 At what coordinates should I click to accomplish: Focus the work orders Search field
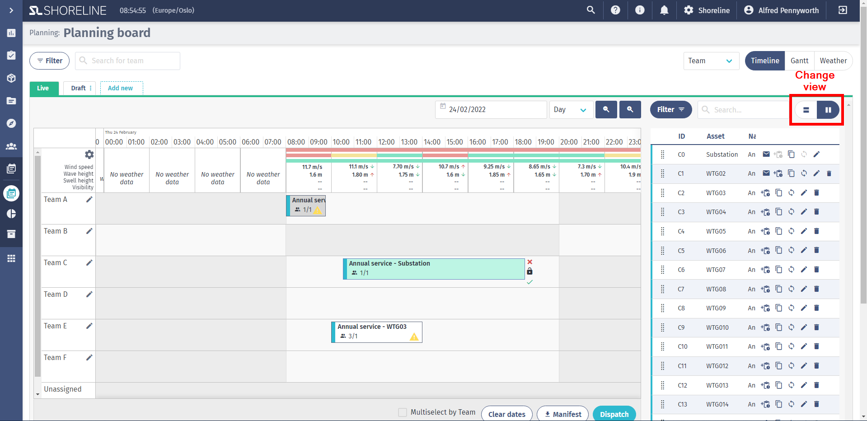743,110
